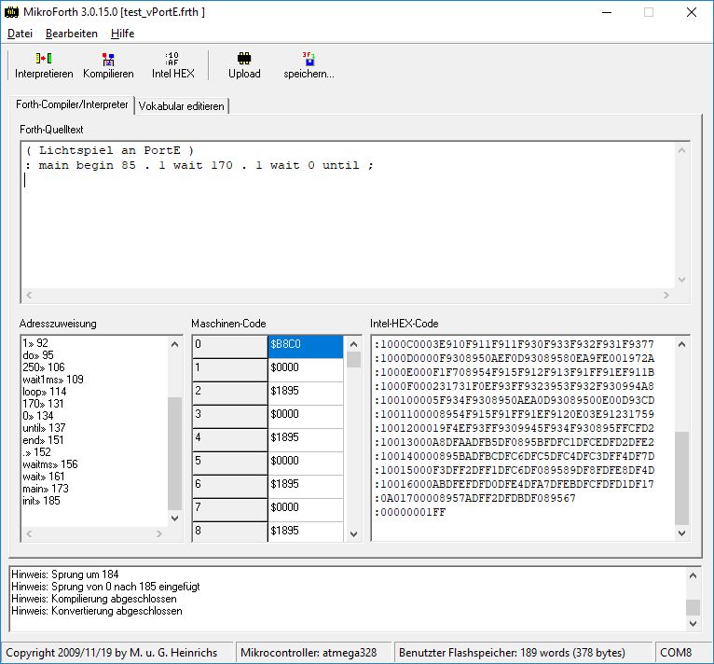Open the Hilfe menu
Screen dimensions: 714x664
122,34
